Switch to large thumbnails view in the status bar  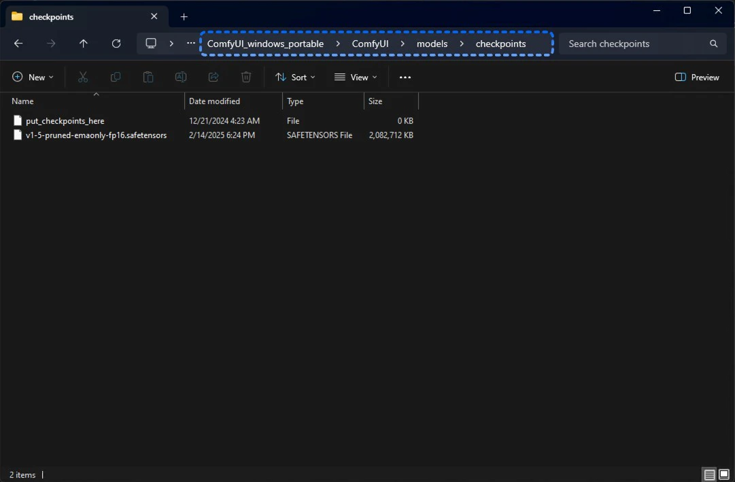point(725,475)
